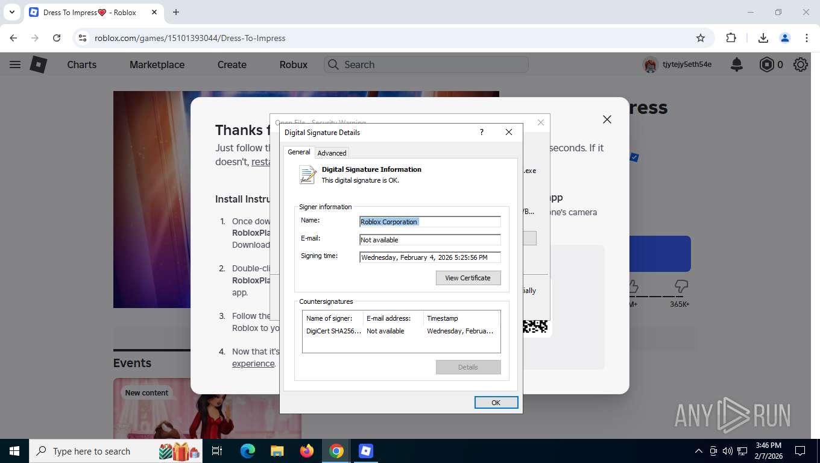Click the E-mail field Not available
Screen dimensions: 820x463
point(430,240)
